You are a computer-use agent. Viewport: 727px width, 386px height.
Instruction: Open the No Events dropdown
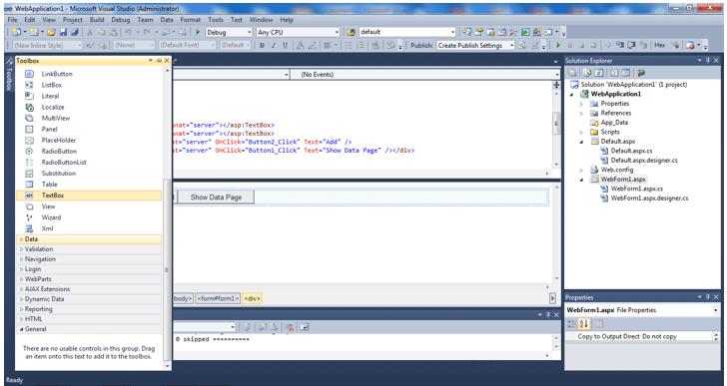425,75
